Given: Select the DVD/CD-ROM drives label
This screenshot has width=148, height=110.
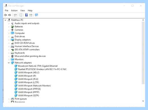Looking at the screenshot, I should pyautogui.click(x=25, y=43).
